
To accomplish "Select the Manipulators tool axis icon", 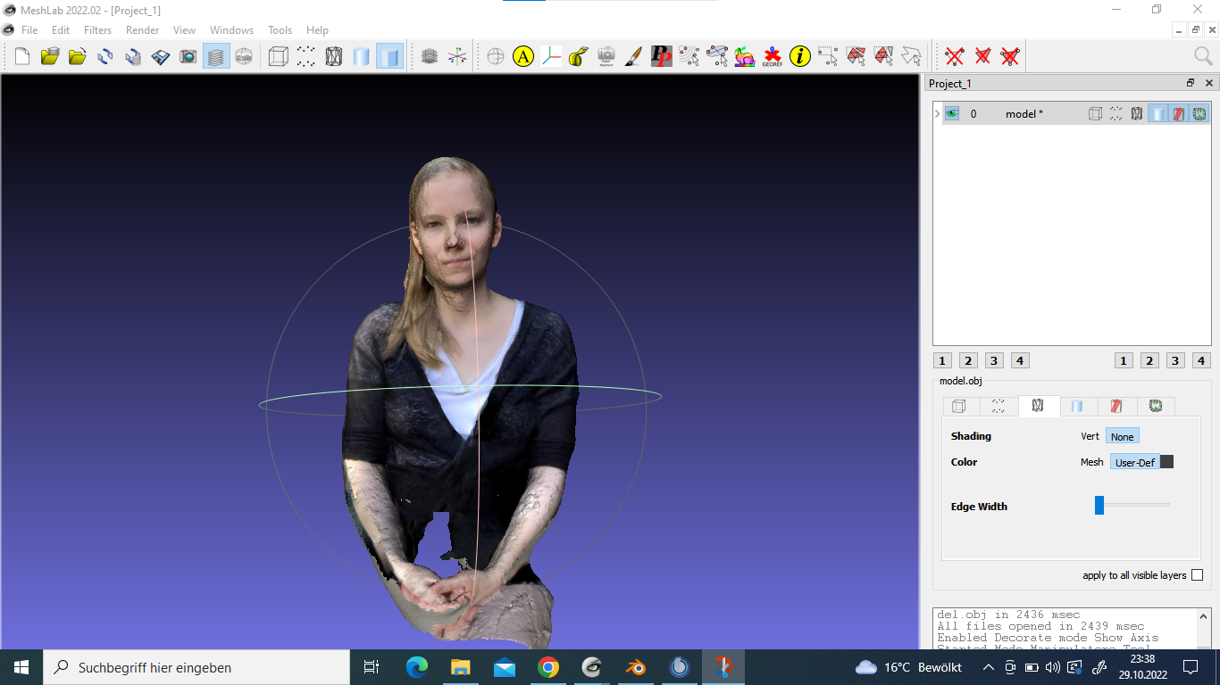I will point(551,57).
